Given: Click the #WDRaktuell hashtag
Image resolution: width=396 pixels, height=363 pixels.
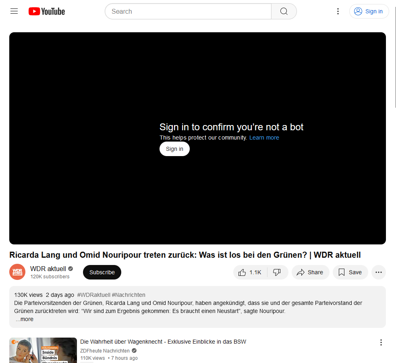Looking at the screenshot, I should (x=93, y=295).
